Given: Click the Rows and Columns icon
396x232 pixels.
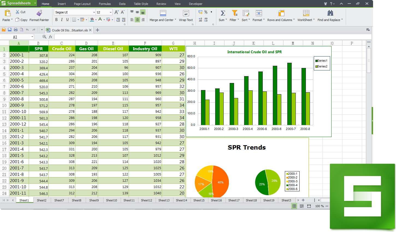Looking at the screenshot, I should 281,13.
